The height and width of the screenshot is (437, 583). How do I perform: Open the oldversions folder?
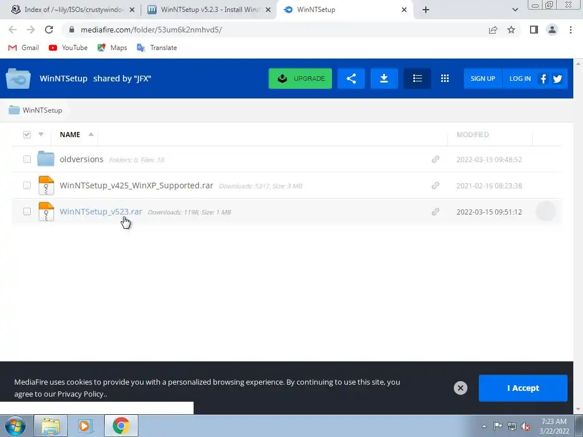81,159
